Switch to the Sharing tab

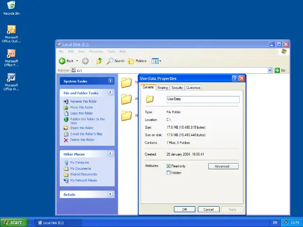pos(162,87)
